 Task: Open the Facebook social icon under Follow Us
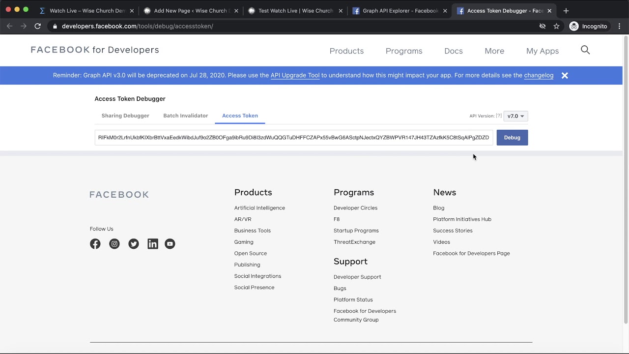pos(95,244)
